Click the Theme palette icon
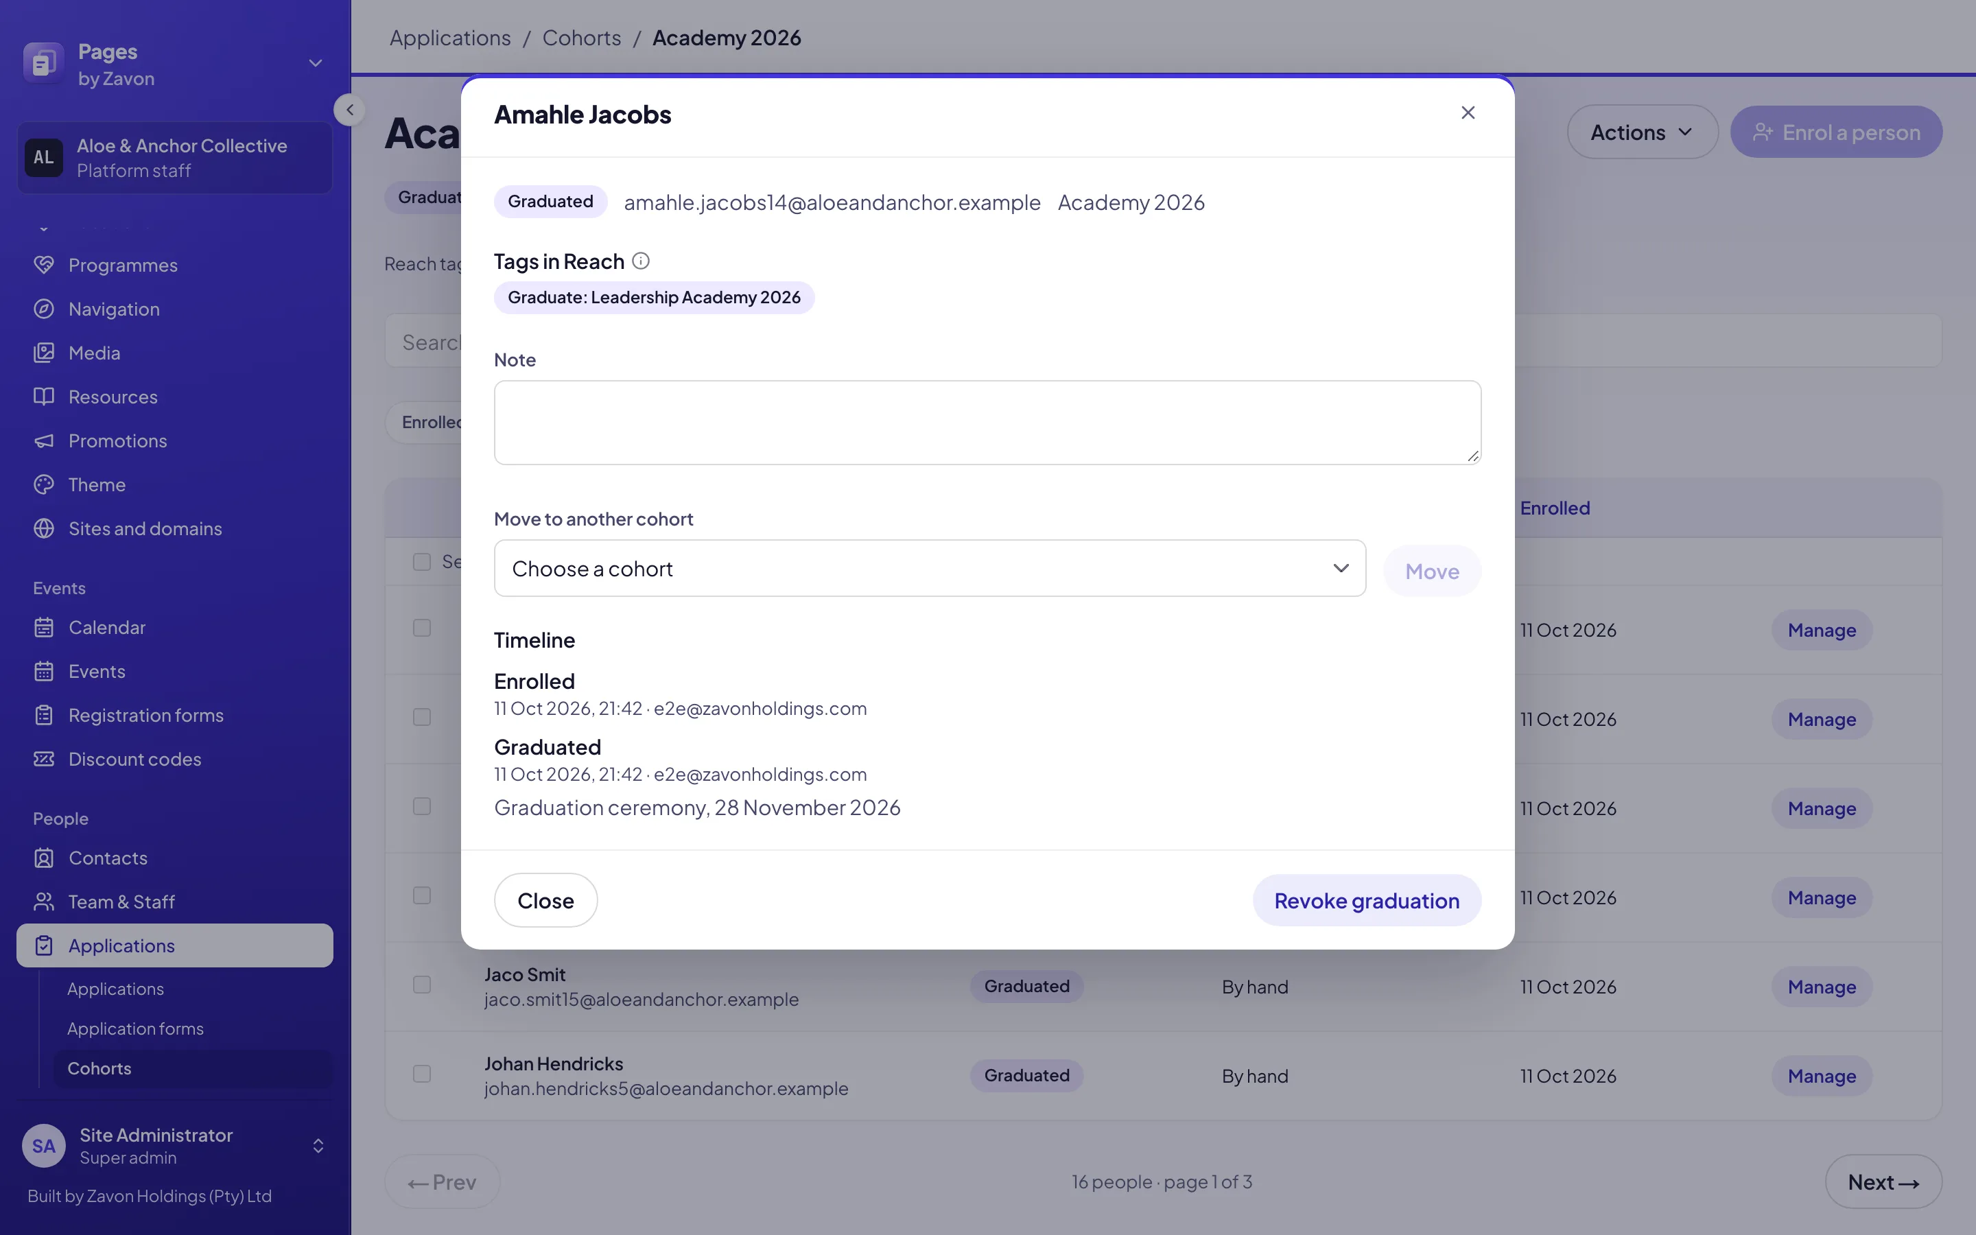This screenshot has height=1235, width=1976. (43, 484)
